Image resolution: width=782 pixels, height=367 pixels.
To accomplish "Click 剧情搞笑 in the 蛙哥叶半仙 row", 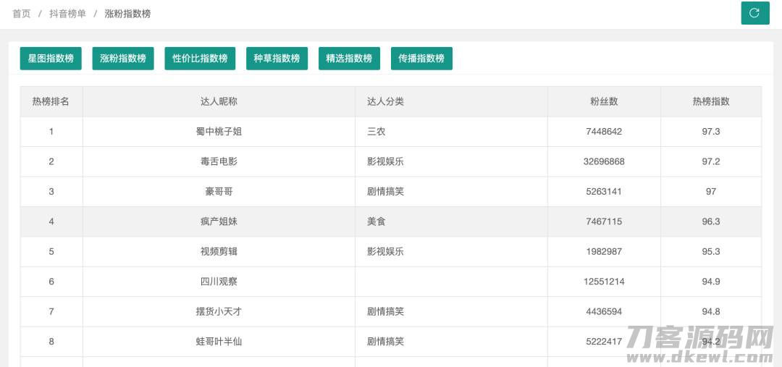I will (x=385, y=342).
